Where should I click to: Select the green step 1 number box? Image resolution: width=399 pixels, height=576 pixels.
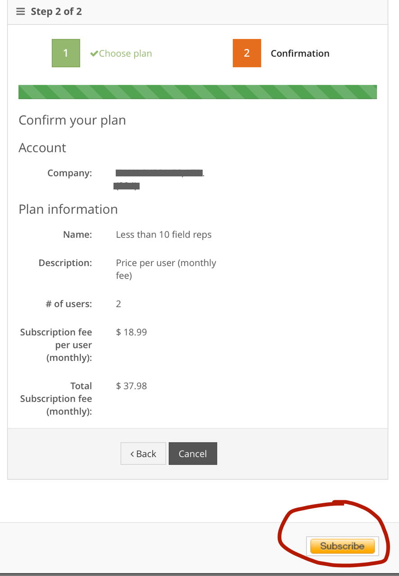point(66,53)
